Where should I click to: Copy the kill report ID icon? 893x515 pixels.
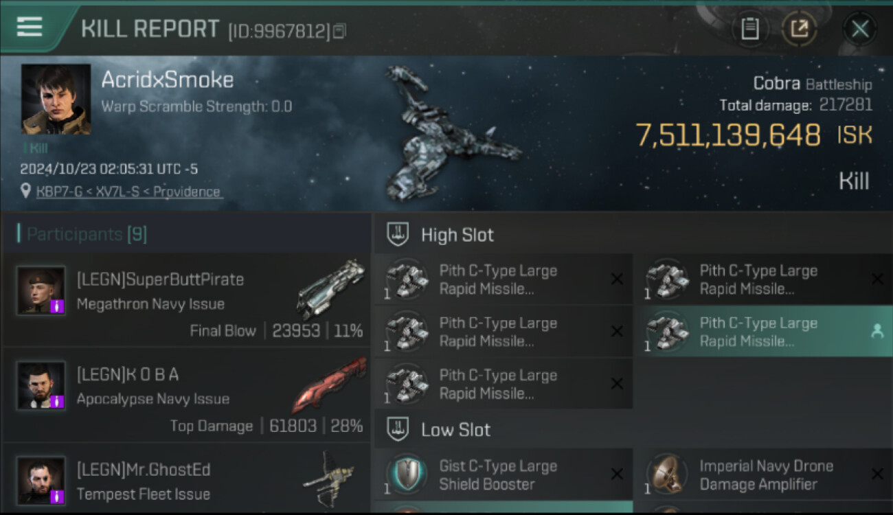[340, 31]
